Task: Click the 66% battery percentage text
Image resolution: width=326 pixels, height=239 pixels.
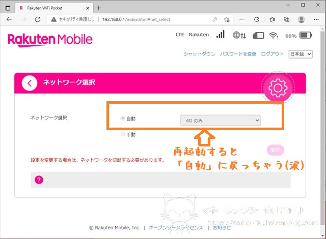Action: coord(291,36)
